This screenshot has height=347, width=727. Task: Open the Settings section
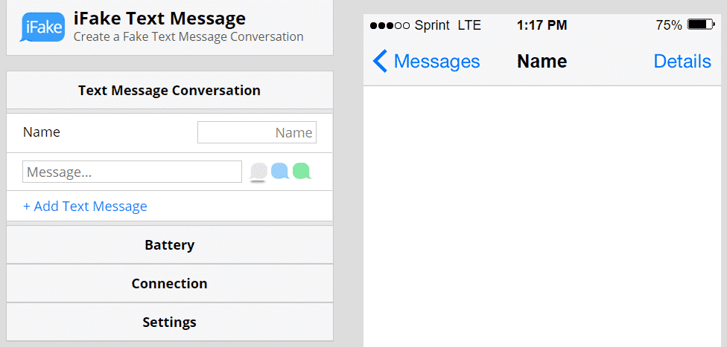(169, 322)
